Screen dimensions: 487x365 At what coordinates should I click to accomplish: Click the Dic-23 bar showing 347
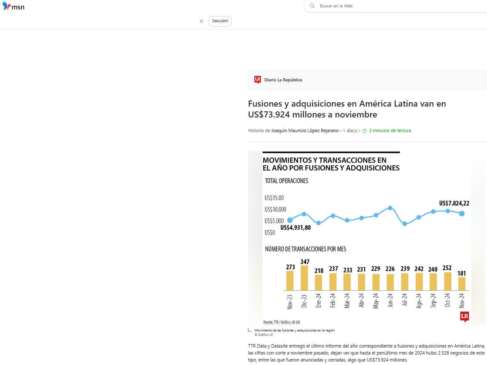(x=304, y=278)
